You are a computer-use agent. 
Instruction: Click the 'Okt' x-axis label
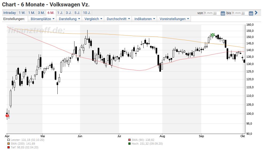pos(243,136)
